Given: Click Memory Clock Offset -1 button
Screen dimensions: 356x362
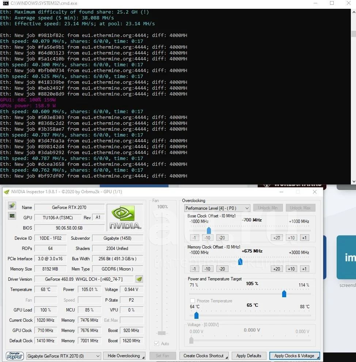Looking at the screenshot, I should (194, 269).
